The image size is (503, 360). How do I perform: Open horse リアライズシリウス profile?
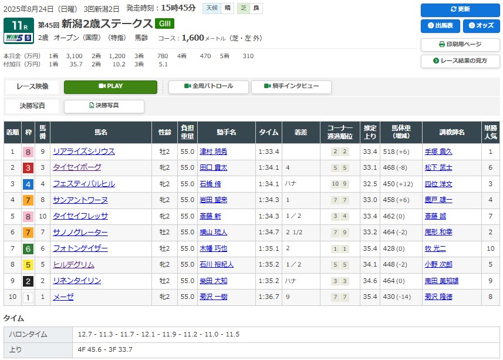click(84, 152)
